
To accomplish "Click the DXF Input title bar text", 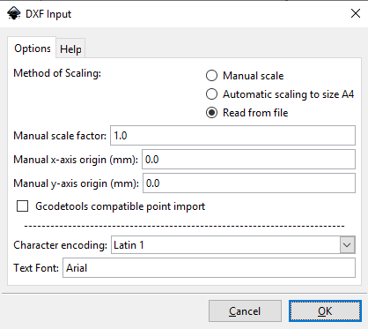I will (48, 14).
